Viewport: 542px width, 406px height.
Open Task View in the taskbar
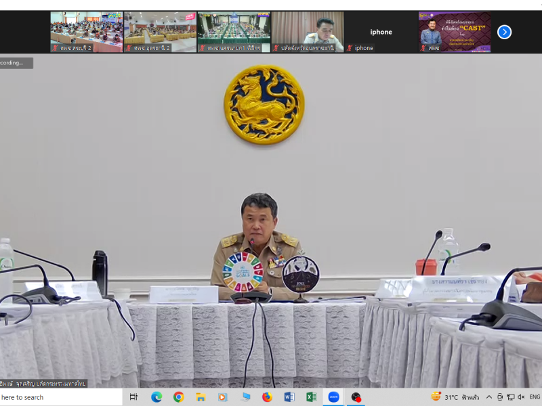tap(133, 397)
